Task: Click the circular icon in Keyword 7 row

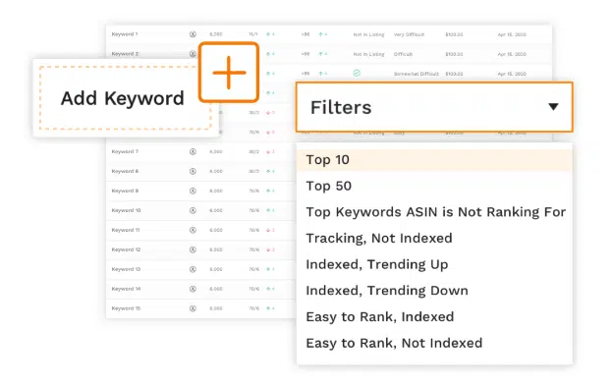Action: (193, 151)
